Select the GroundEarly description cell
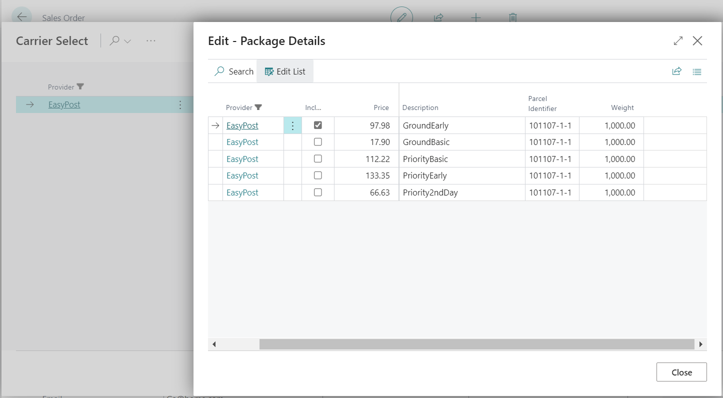723x398 pixels. point(462,125)
